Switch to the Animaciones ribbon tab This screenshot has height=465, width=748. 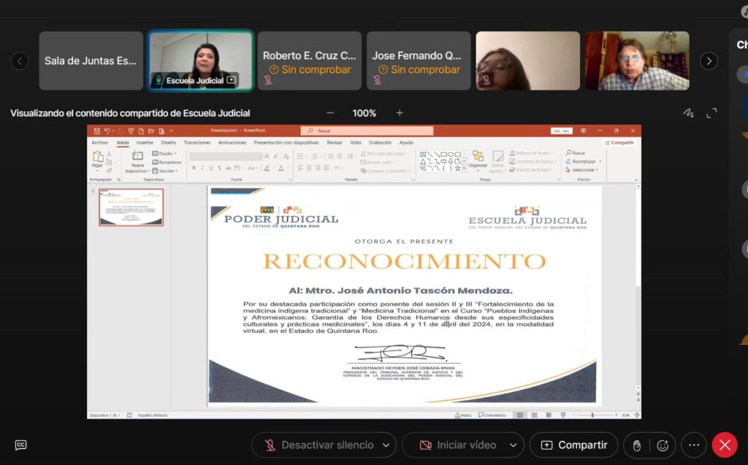(232, 142)
